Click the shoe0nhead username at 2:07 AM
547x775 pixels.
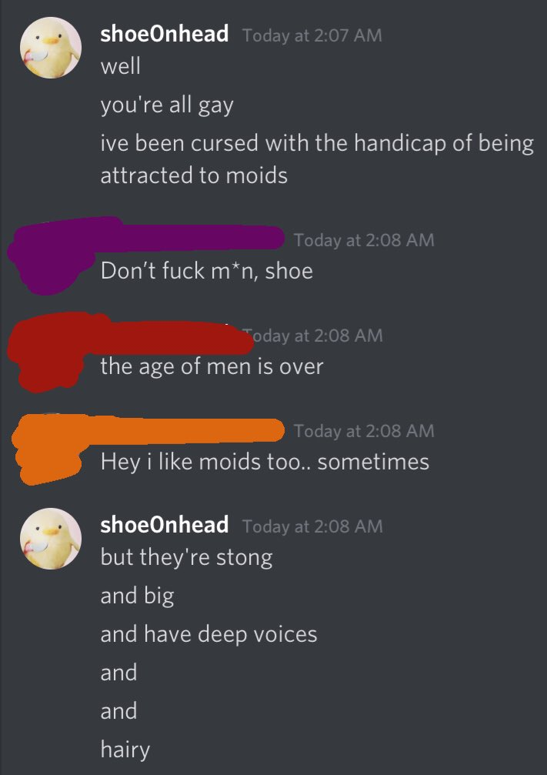pyautogui.click(x=164, y=34)
